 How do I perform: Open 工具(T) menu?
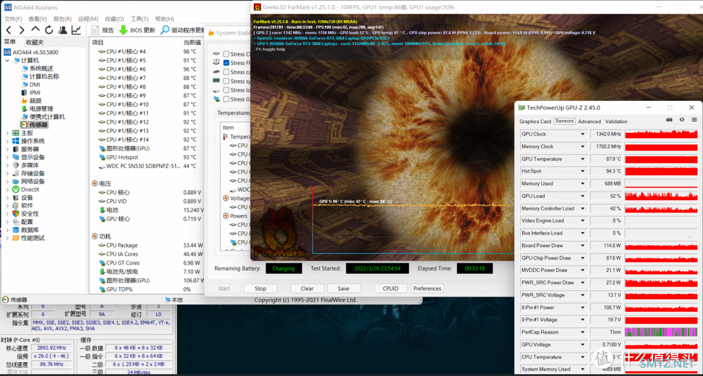click(139, 19)
